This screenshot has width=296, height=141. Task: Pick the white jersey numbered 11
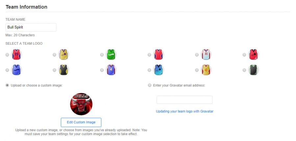[x=206, y=55]
